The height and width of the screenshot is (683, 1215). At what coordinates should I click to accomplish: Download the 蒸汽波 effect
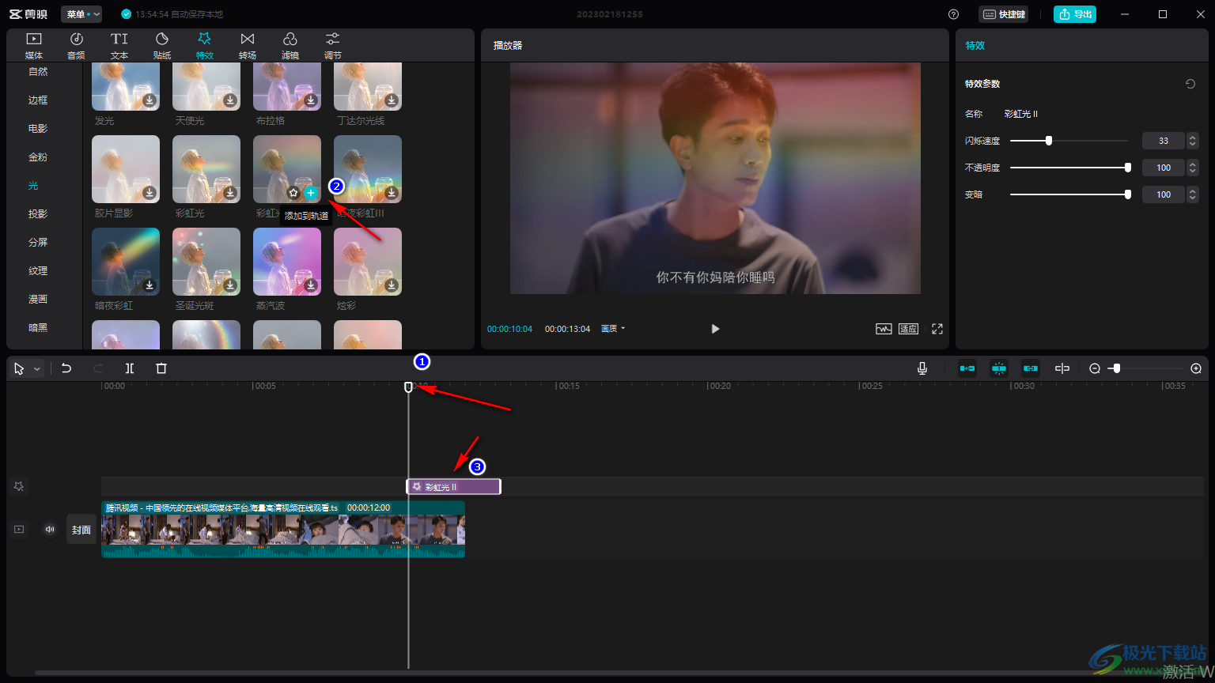point(311,285)
